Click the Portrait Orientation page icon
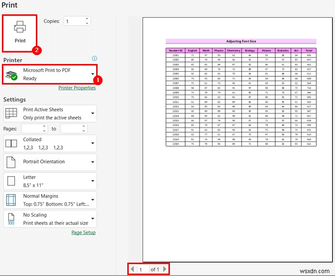This screenshot has height=276, width=335. [x=11, y=162]
